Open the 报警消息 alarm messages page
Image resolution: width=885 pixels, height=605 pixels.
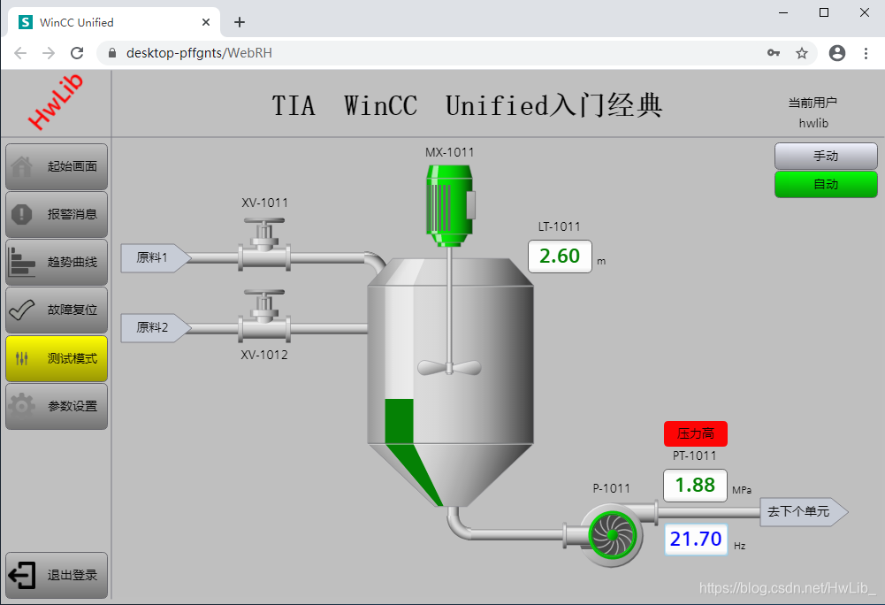click(57, 214)
